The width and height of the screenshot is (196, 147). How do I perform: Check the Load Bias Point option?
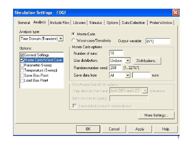22,81
